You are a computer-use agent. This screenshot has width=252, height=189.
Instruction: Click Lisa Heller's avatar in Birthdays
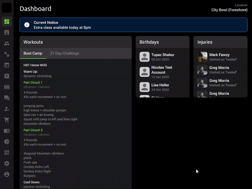tap(144, 87)
